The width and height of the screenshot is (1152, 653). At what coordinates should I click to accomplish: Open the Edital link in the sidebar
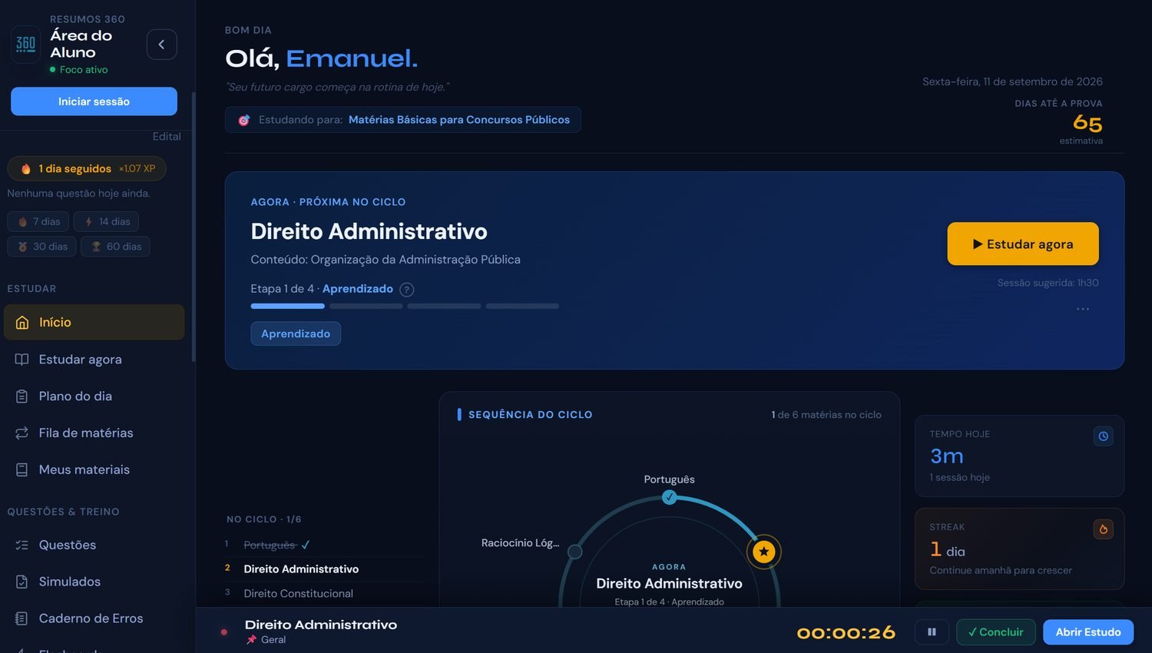pos(167,136)
